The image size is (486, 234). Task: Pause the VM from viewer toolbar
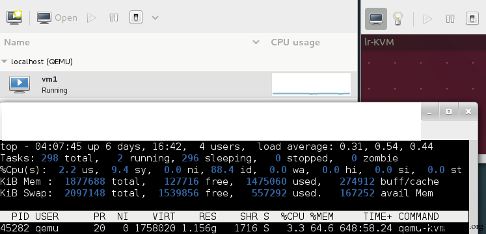click(x=450, y=19)
